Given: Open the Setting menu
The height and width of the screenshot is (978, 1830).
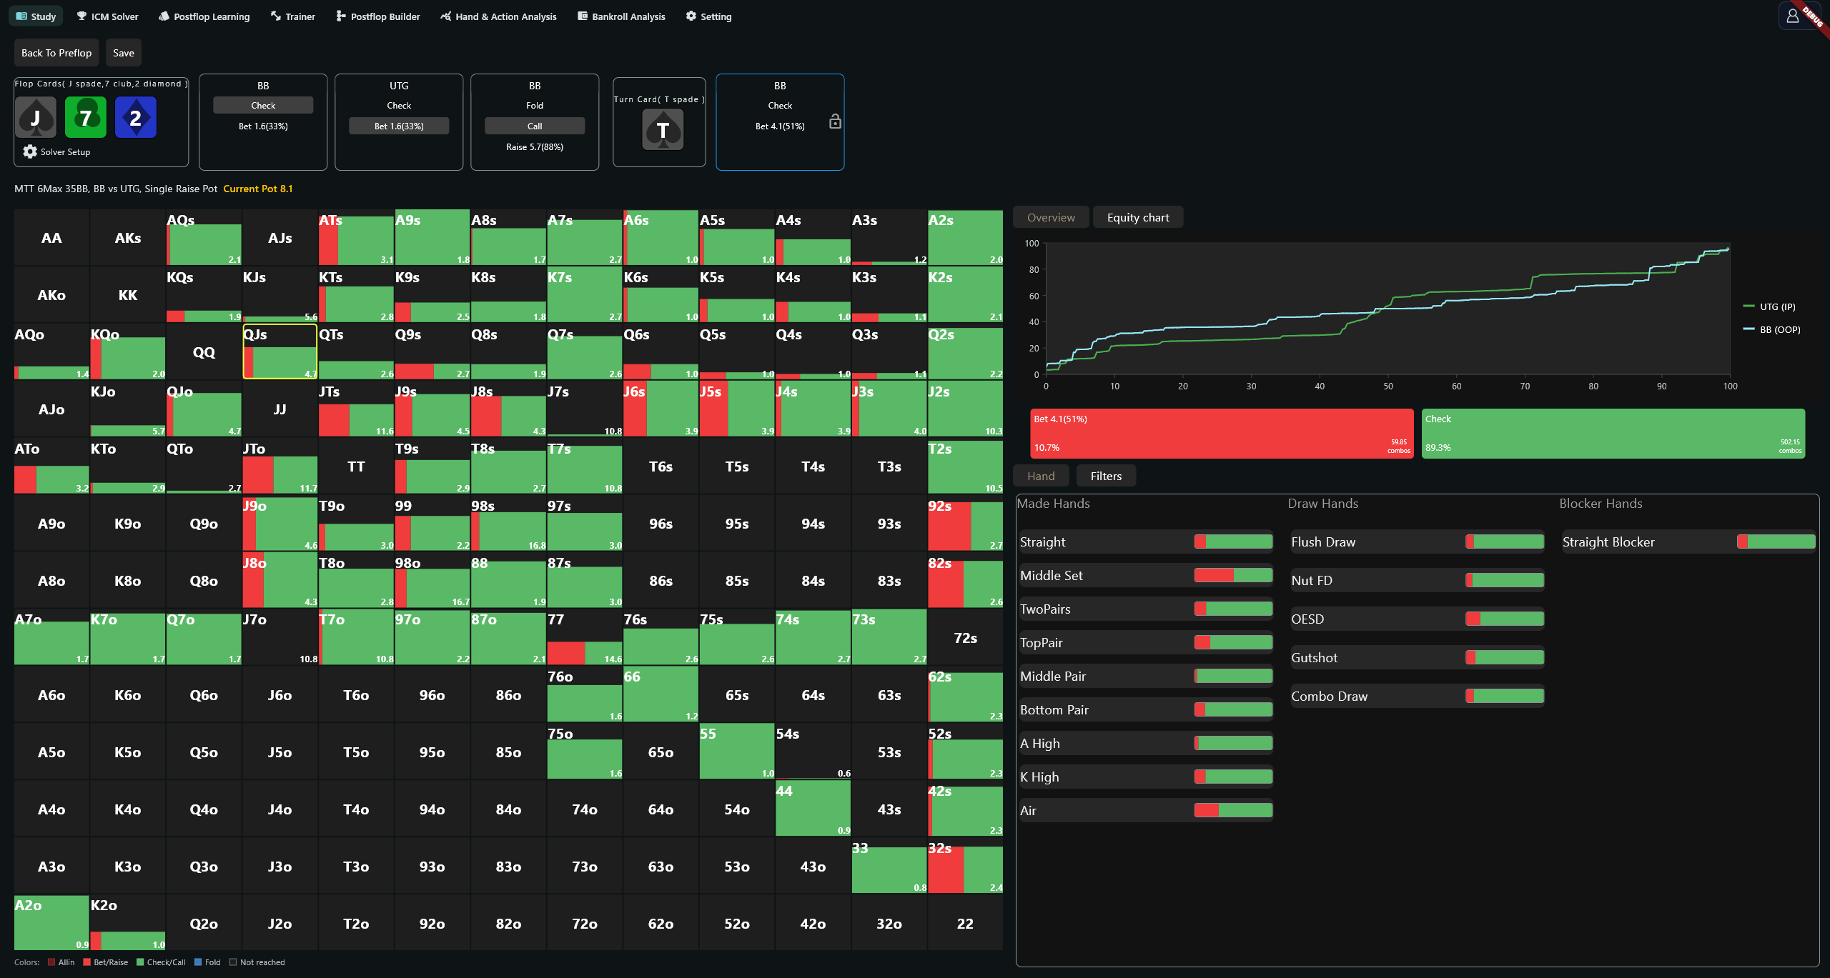Looking at the screenshot, I should click(x=708, y=16).
